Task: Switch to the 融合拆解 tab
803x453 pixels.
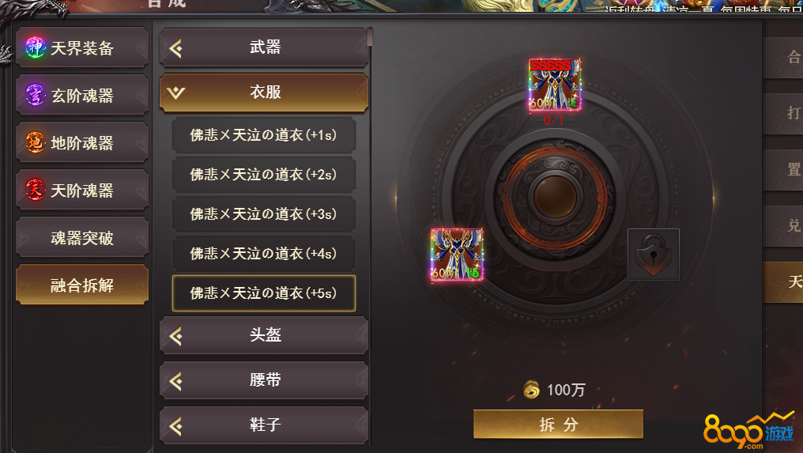Action: click(82, 285)
